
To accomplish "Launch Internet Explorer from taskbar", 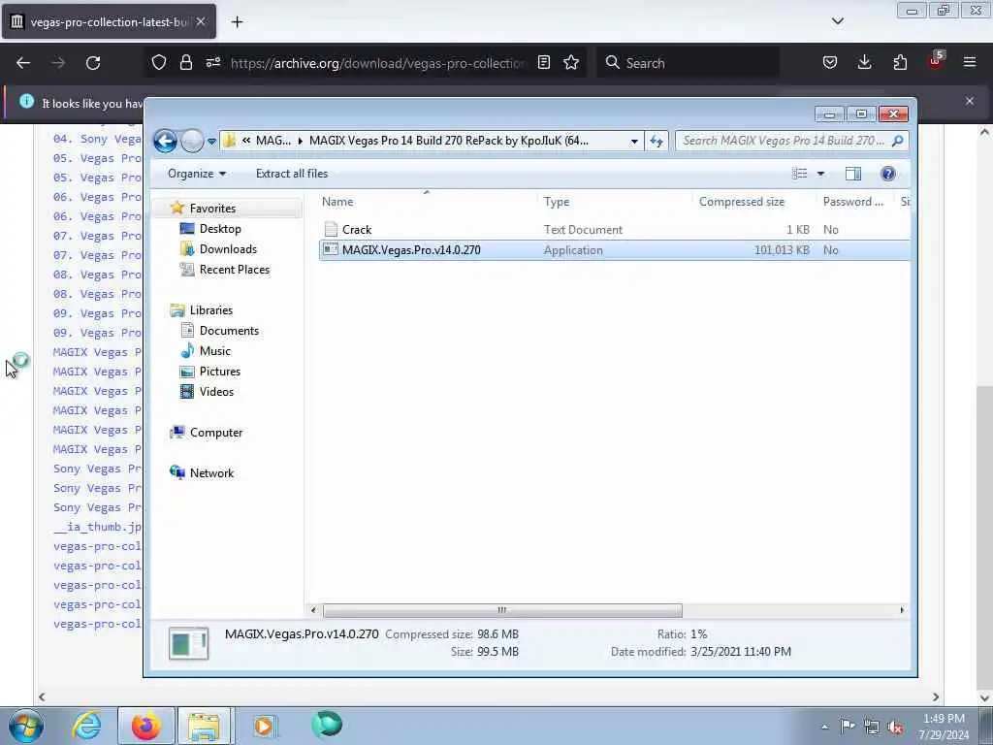I will 86,726.
